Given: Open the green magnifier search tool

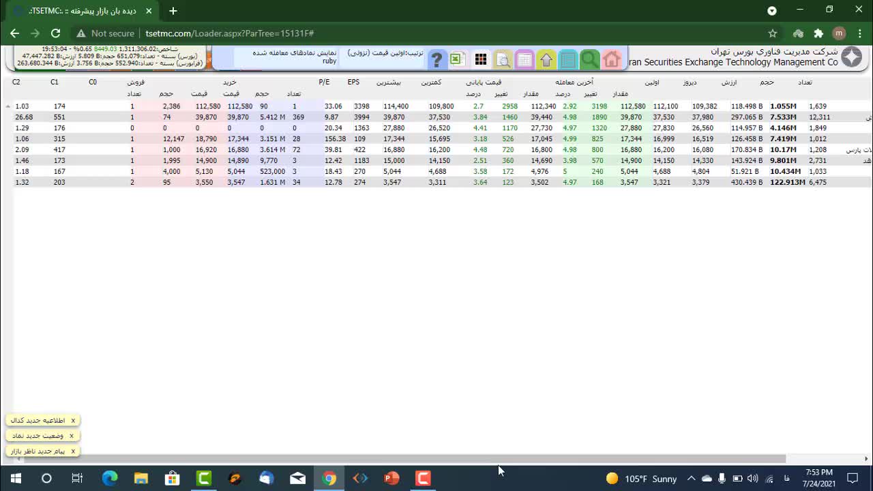Looking at the screenshot, I should click(x=590, y=60).
